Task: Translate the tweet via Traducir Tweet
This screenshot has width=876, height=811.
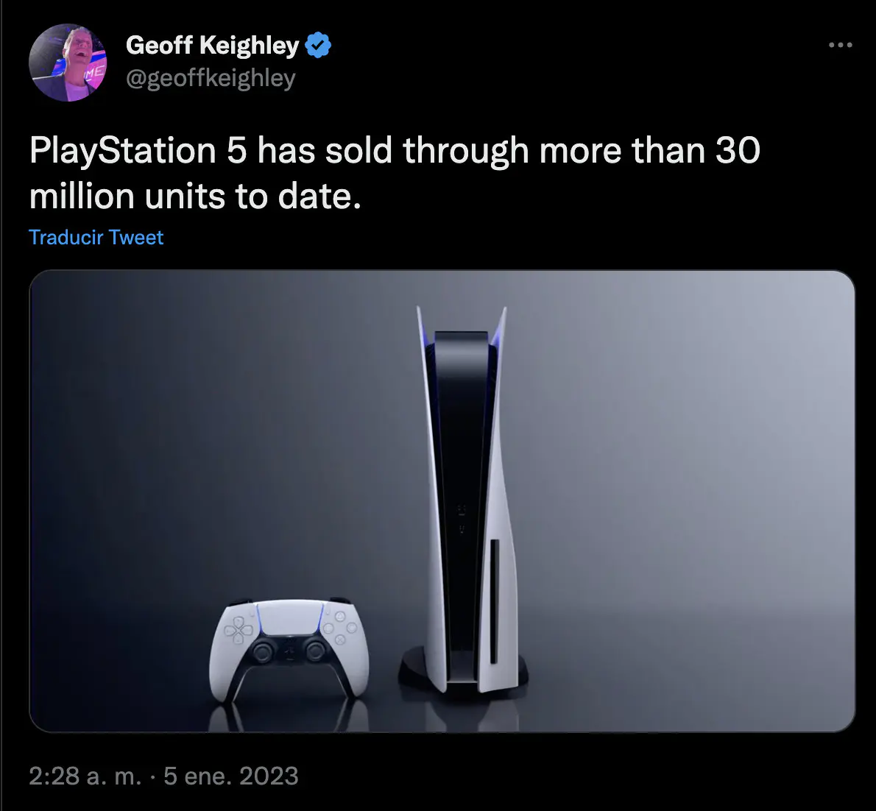Action: point(96,238)
